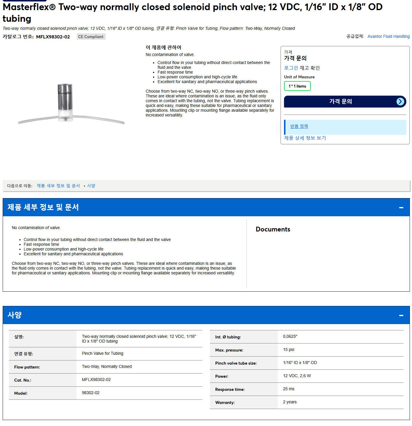The height and width of the screenshot is (426, 412).
Task: Click the catalog number MFLX98302-02
Action: 53,37
